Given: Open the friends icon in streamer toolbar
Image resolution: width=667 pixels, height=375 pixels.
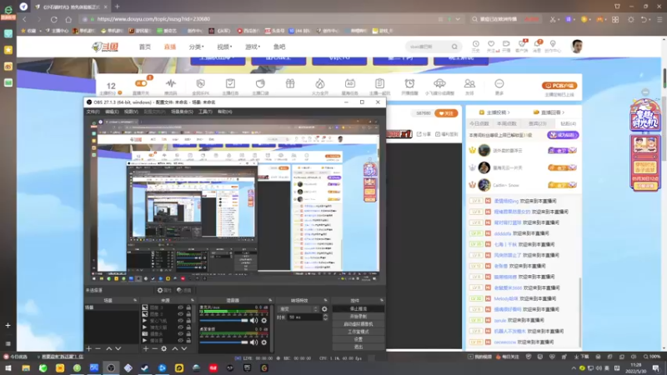Looking at the screenshot, I should click(x=469, y=83).
